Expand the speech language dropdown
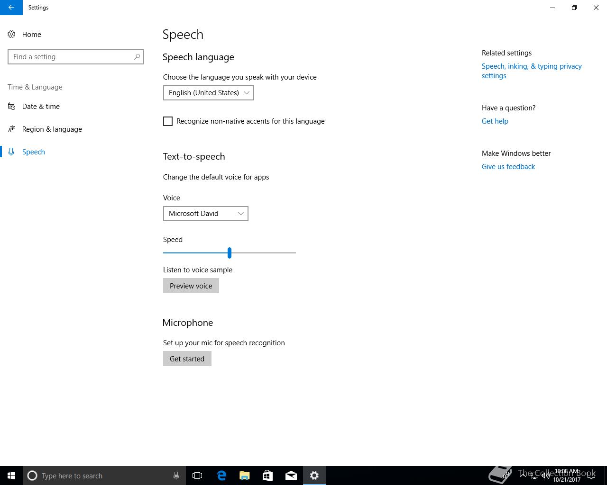 (209, 93)
